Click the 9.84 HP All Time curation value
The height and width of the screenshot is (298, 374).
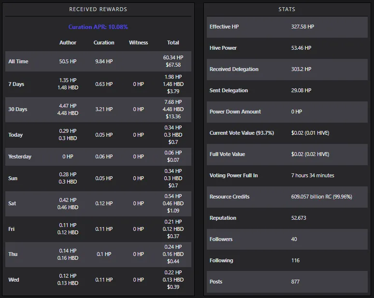(104, 61)
